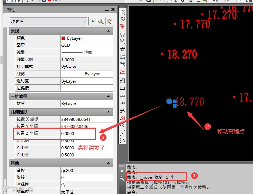Click the bottom 命令: input line
The image size is (253, 194).
click(189, 192)
